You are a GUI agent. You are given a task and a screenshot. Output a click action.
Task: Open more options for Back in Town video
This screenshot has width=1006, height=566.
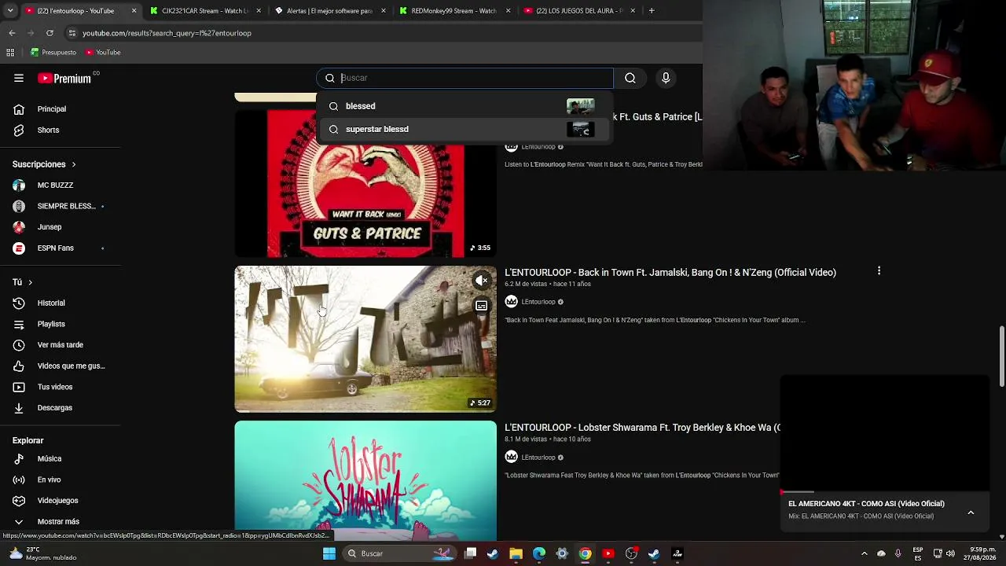point(879,271)
